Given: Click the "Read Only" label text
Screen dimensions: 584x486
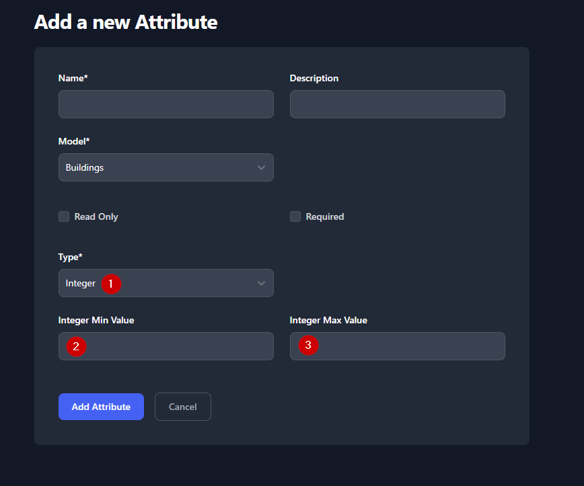Looking at the screenshot, I should [x=96, y=216].
